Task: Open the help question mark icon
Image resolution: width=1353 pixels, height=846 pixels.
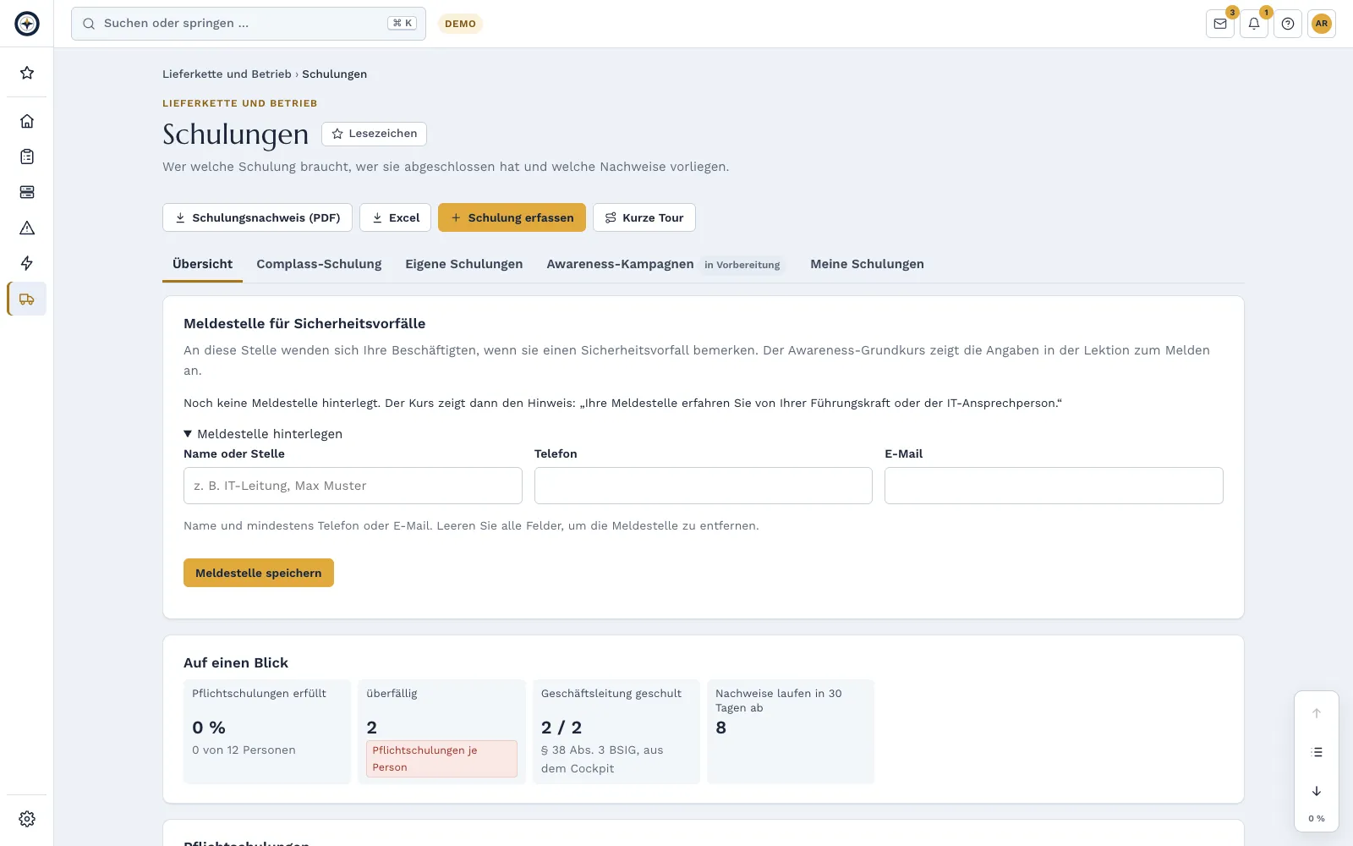Action: click(x=1288, y=24)
